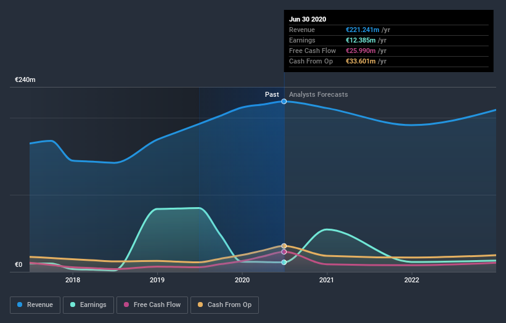Image resolution: width=506 pixels, height=323 pixels.
Task: Toggle the Cash From Op legend button
Action: 224,305
